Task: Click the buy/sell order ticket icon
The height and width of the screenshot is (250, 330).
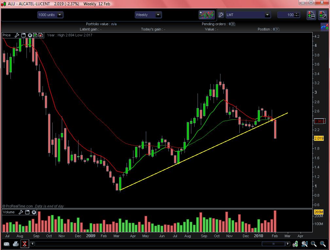Action: (x=311, y=15)
